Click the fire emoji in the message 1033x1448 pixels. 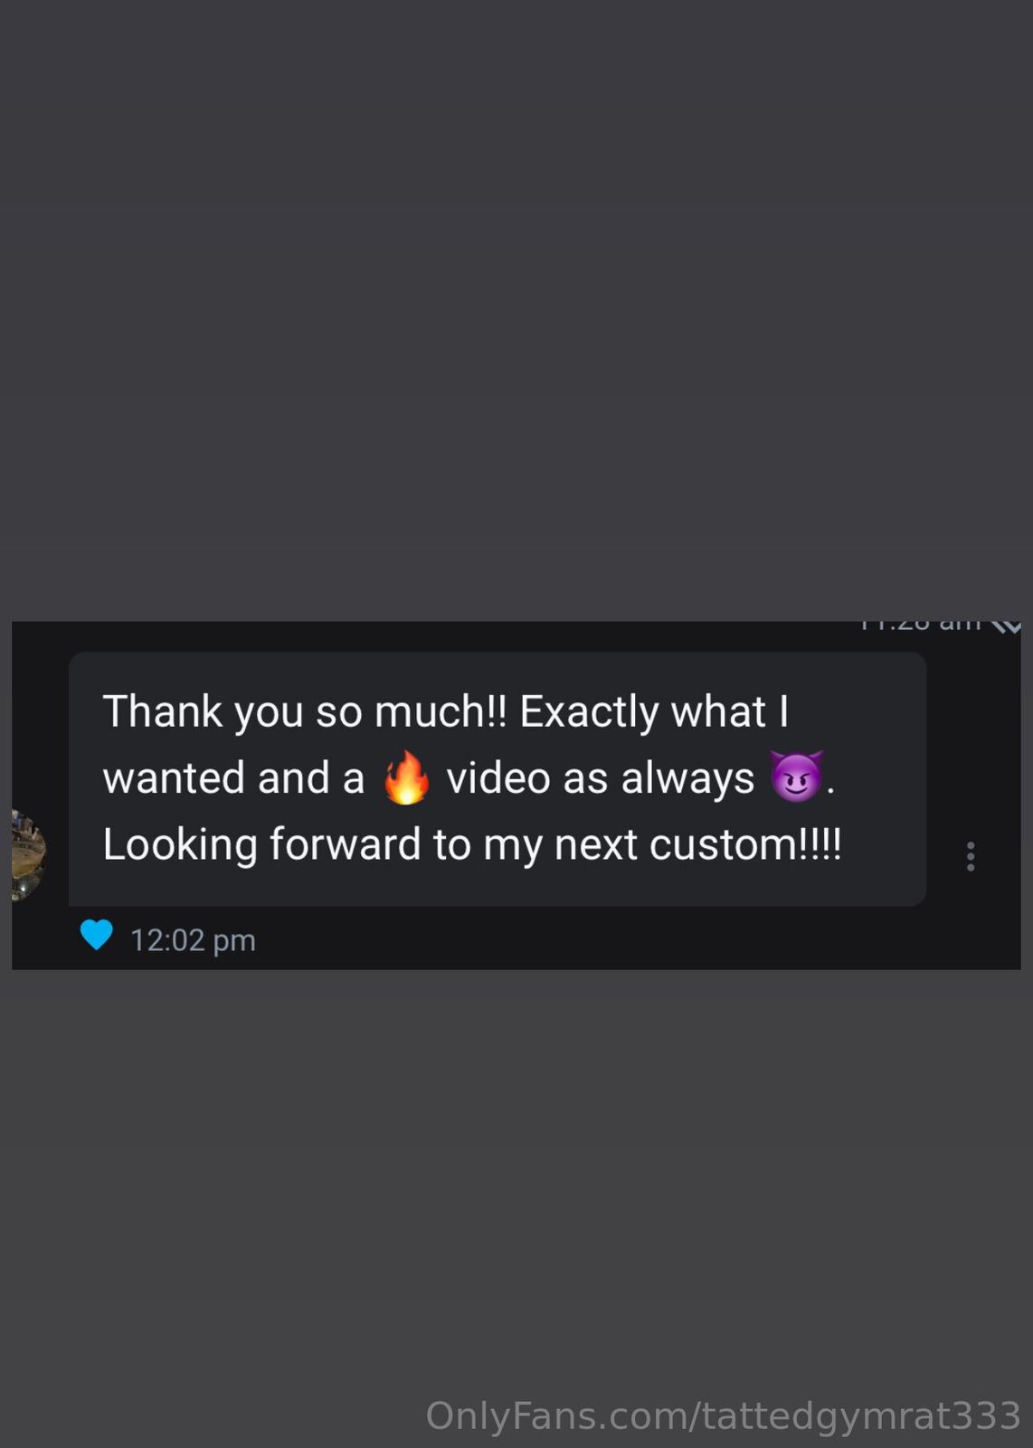point(406,777)
